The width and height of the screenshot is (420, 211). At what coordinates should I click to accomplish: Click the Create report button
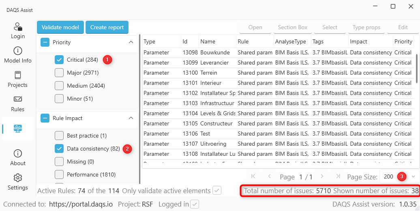[x=107, y=27]
